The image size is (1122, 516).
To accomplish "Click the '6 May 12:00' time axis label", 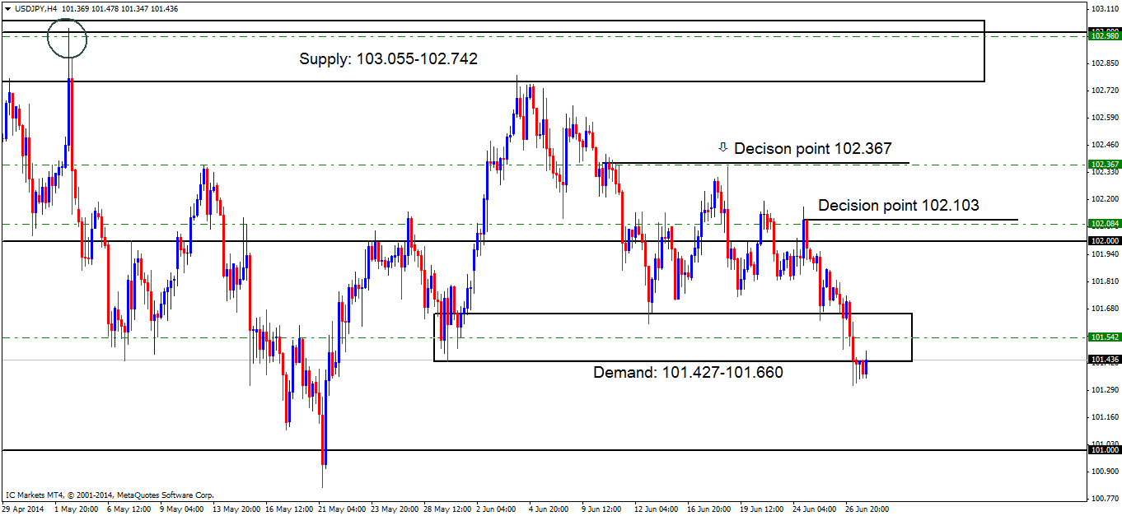I will tap(128, 509).
